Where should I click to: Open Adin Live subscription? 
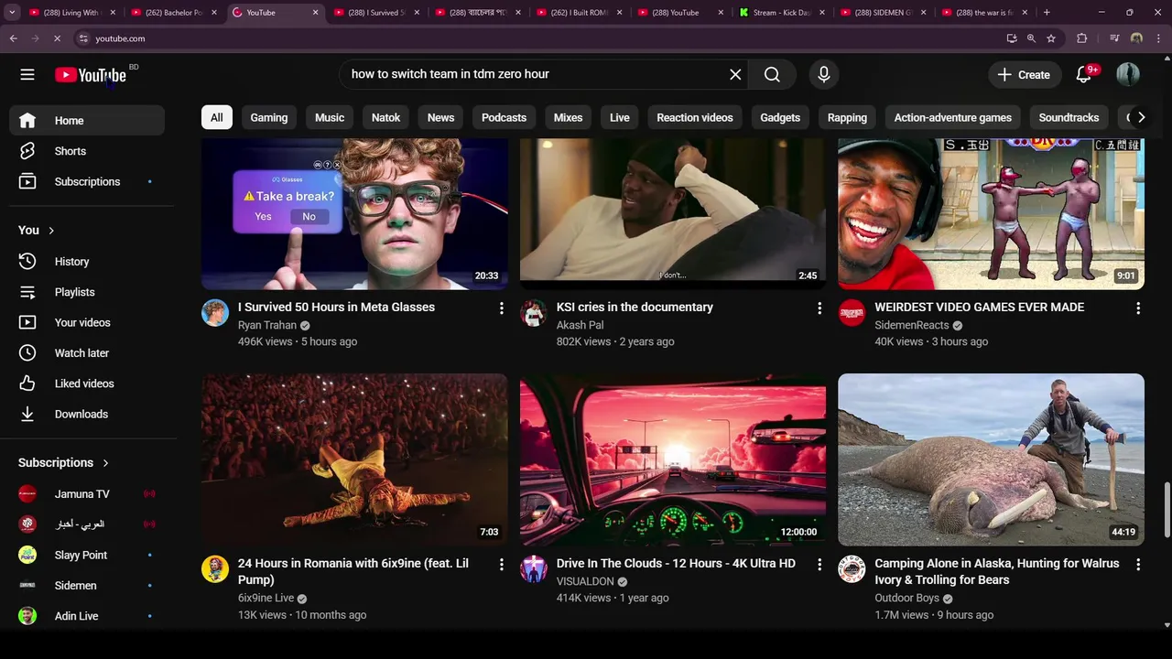coord(87,616)
